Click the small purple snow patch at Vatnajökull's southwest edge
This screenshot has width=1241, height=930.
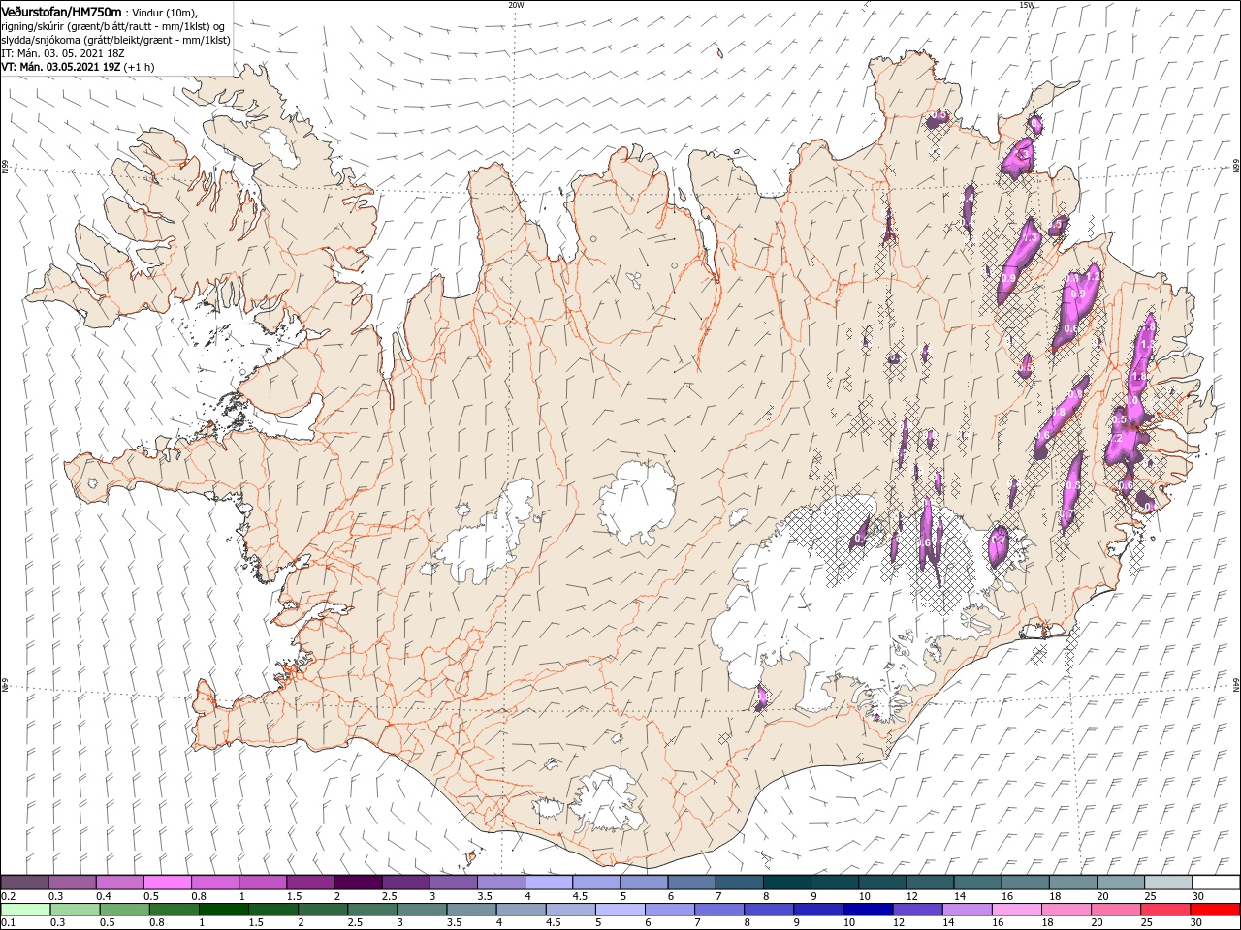(x=761, y=697)
